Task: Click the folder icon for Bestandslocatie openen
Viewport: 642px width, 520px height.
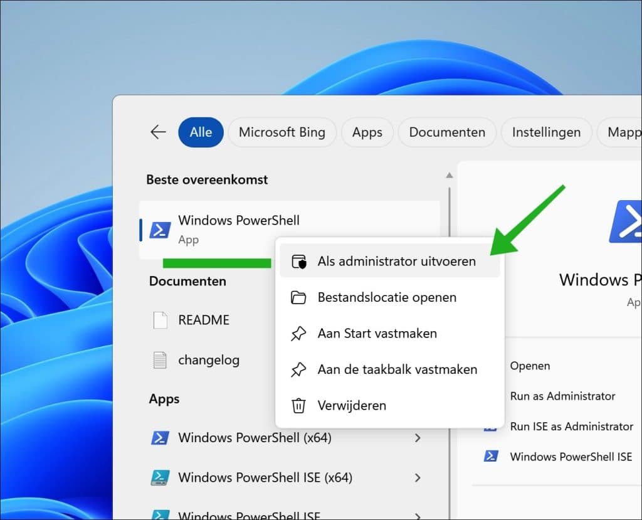Action: coord(300,297)
